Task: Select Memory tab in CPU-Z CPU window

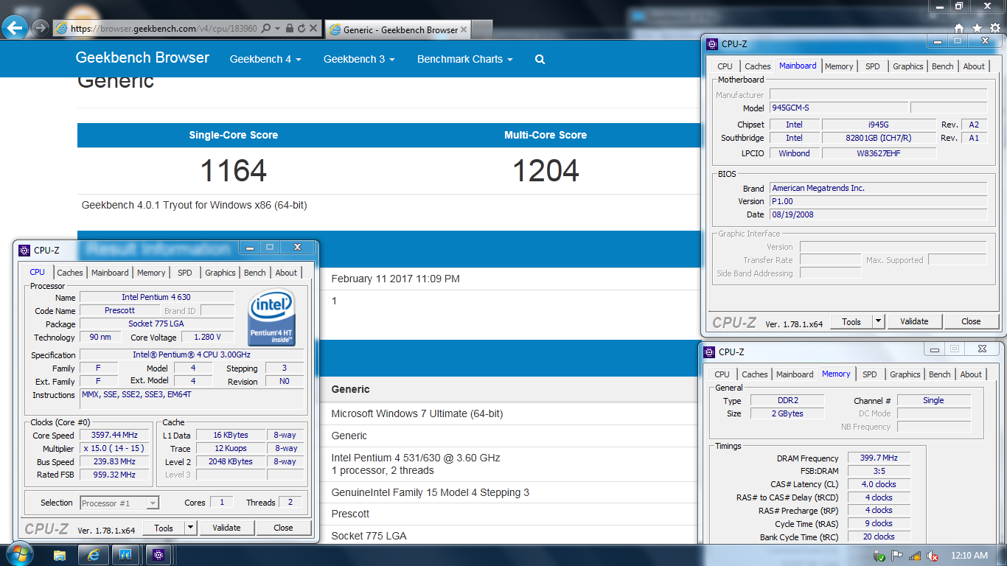Action: pyautogui.click(x=151, y=273)
